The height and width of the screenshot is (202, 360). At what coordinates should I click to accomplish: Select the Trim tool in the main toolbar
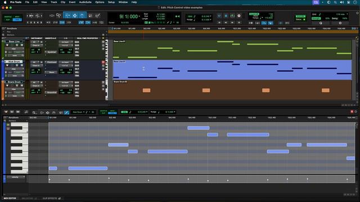click(x=67, y=16)
